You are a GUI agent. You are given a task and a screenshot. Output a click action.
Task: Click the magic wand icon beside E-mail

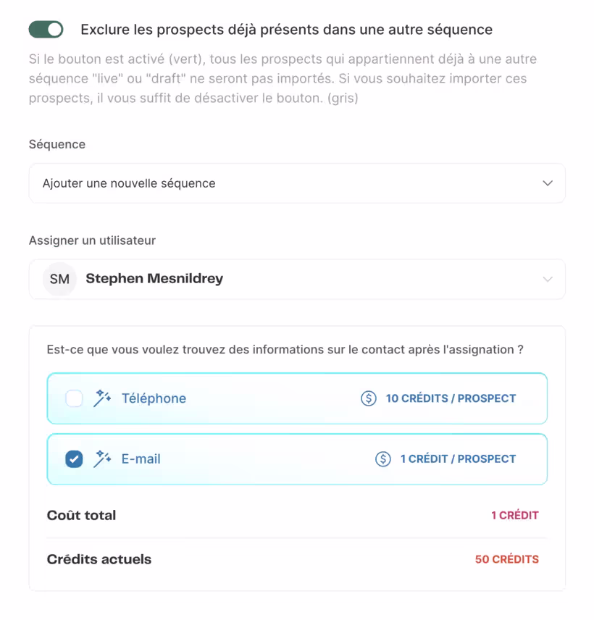[x=102, y=458]
